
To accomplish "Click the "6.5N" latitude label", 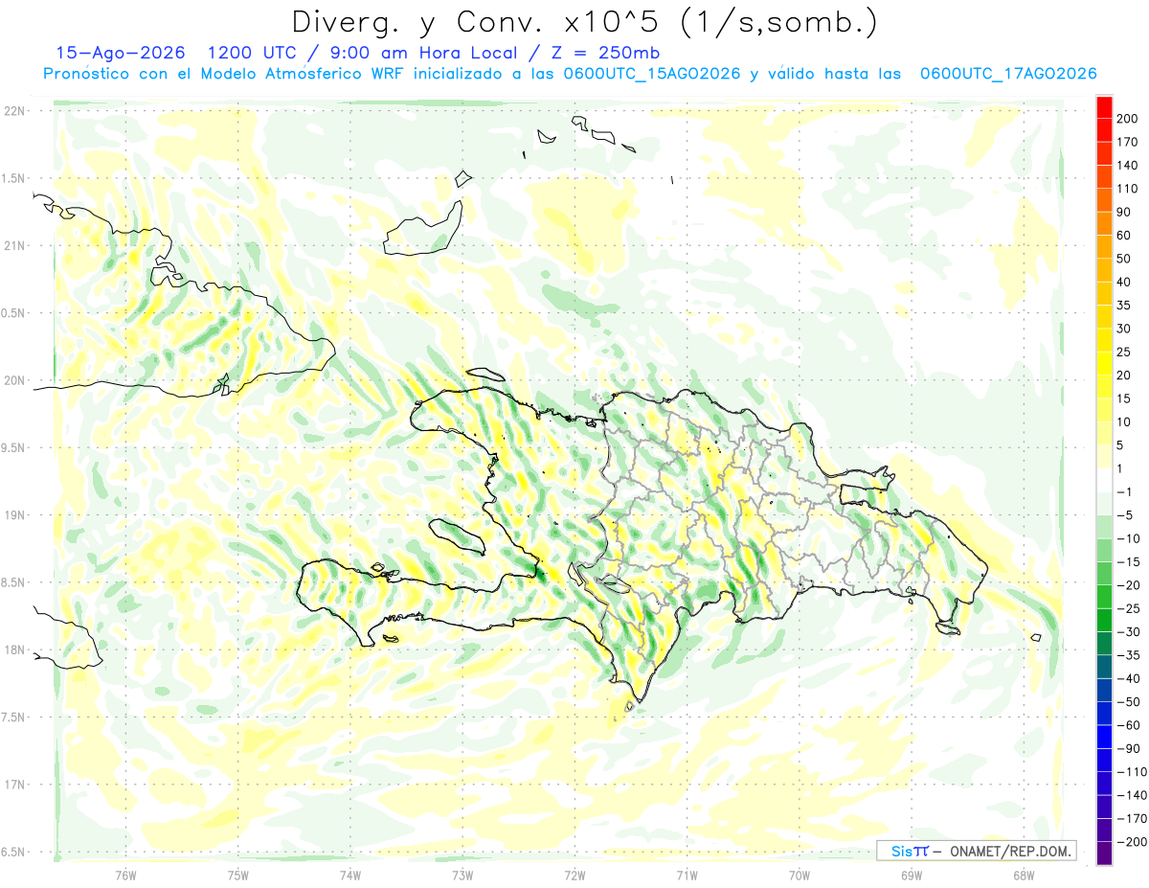I will coord(13,852).
